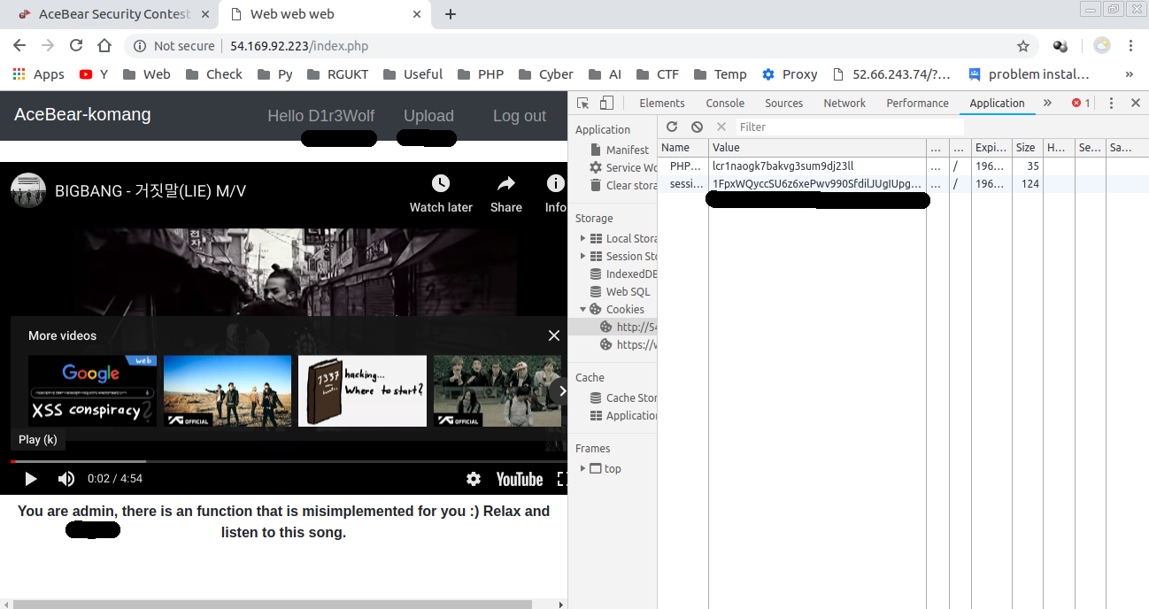Open the Apps bookmark shortcut

tap(38, 74)
